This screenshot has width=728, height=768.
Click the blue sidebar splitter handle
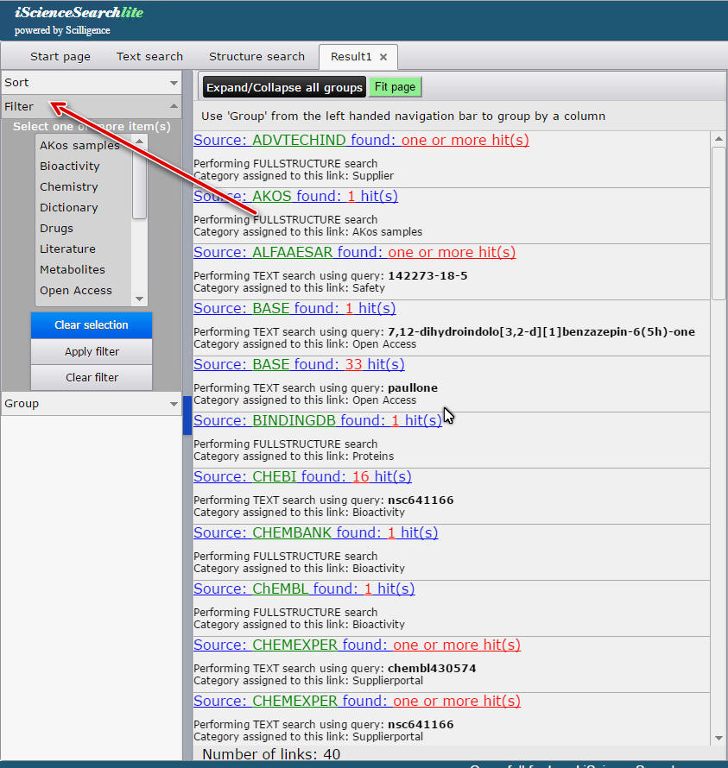(x=187, y=415)
